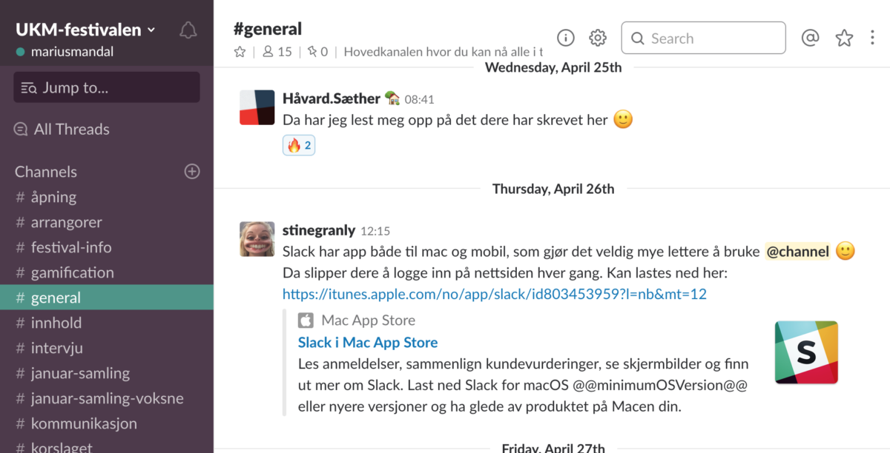This screenshot has height=453, width=890.
Task: Show channel details info icon
Action: (x=566, y=38)
